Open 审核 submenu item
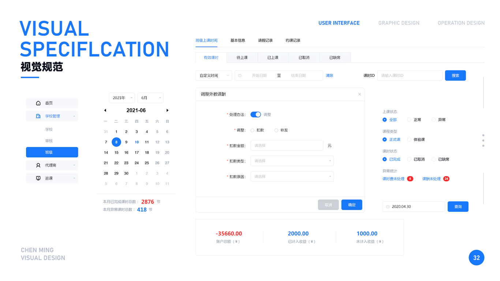 [49, 141]
